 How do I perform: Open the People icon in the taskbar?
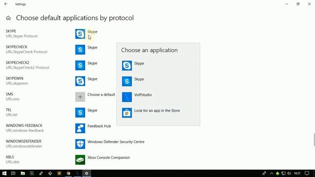pyautogui.click(x=264, y=173)
